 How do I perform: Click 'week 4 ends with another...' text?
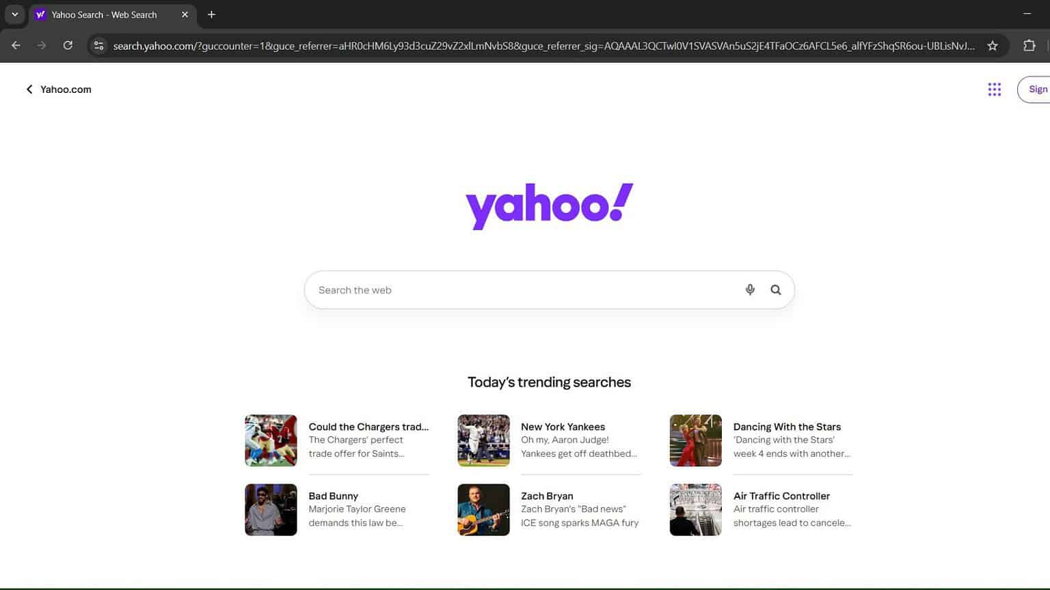(792, 453)
